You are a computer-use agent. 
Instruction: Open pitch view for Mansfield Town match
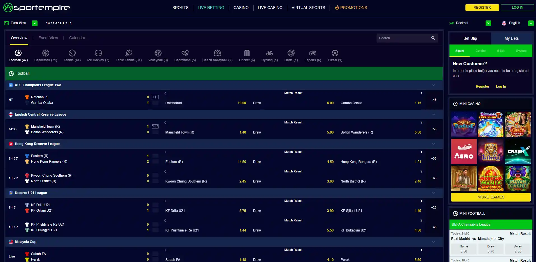pos(155,127)
